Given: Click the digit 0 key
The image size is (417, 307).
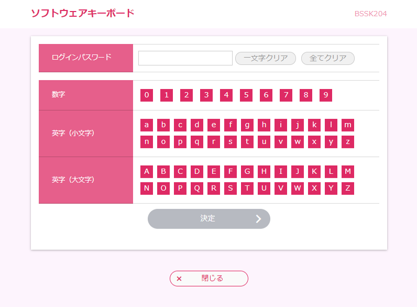Looking at the screenshot, I should [147, 95].
